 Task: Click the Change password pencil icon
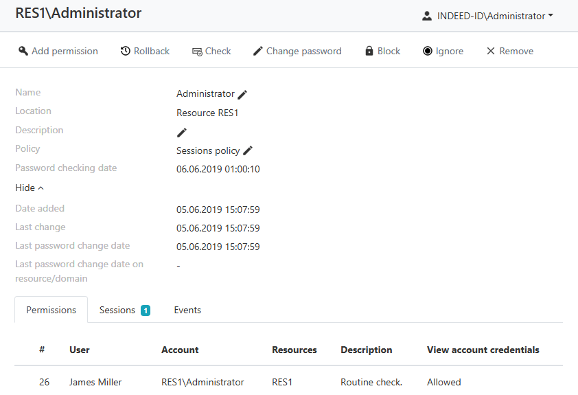tap(258, 51)
